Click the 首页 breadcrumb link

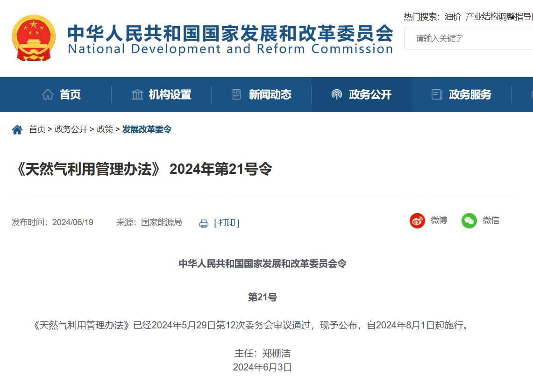click(37, 129)
